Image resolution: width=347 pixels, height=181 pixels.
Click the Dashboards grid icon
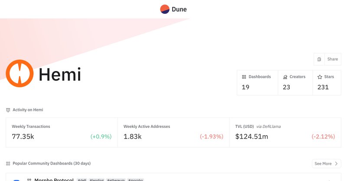click(244, 77)
